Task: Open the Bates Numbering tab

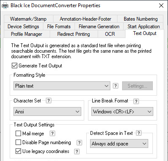Action: point(141,19)
